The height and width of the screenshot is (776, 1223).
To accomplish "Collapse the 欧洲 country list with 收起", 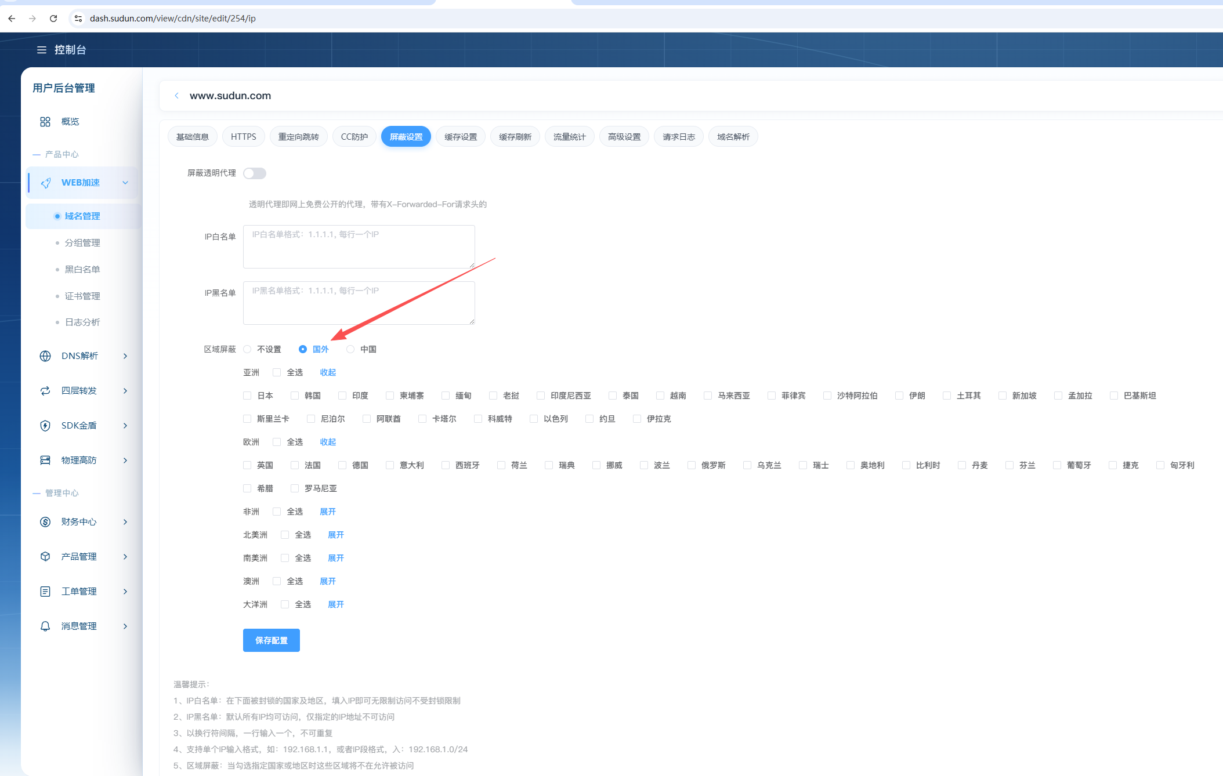I will pos(328,442).
